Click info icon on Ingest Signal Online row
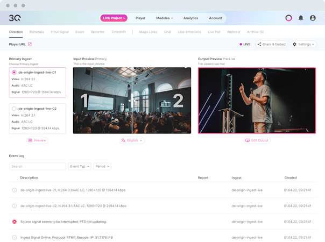Screen dimensions: 325x242 15,238
